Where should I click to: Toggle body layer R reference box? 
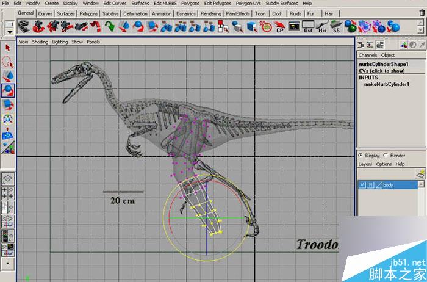click(x=370, y=185)
